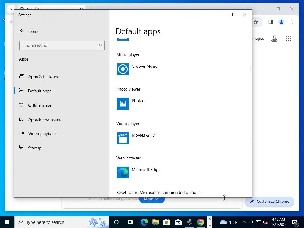This screenshot has height=228, width=304.
Task: Click the Music player heading
Action: click(128, 55)
